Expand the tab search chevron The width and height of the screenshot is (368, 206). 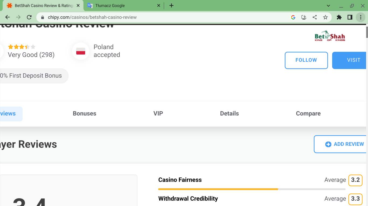(x=328, y=6)
